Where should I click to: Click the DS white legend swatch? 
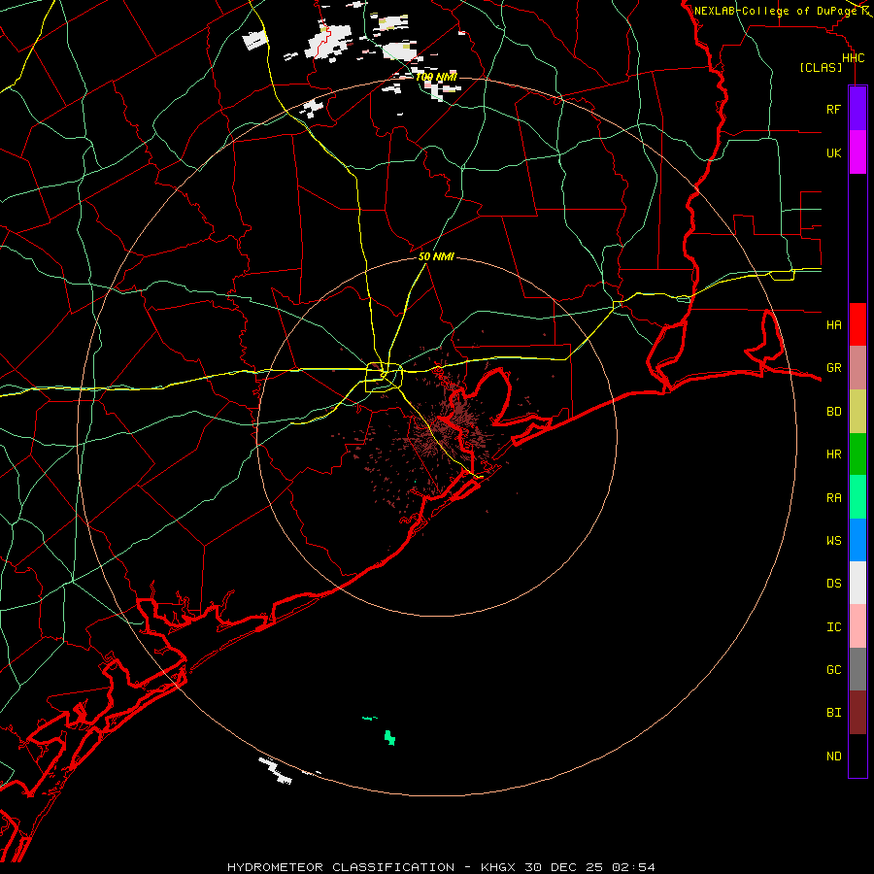[857, 583]
